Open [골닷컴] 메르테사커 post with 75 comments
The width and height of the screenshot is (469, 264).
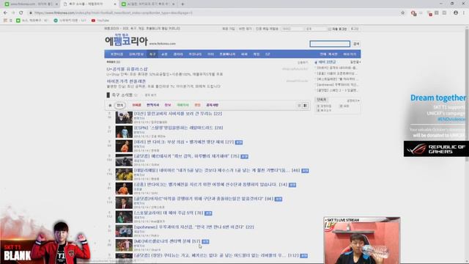[186, 156]
